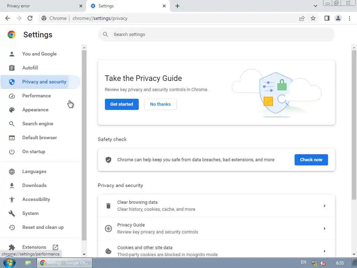Click the On startup power icon
This screenshot has width=357, height=268.
[x=12, y=151]
